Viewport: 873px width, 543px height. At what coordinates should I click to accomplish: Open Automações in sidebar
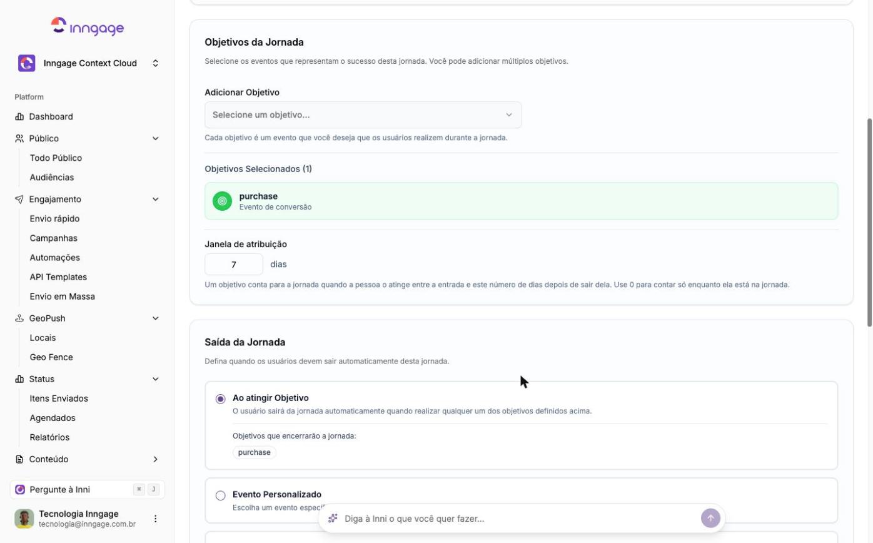click(55, 258)
